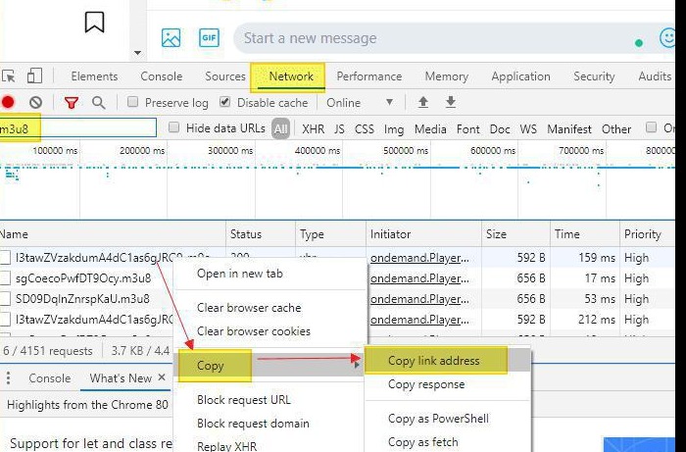
Task: Clear the network log icon
Action: pos(36,103)
